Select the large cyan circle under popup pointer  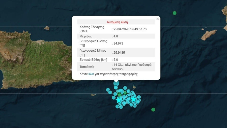(116, 83)
